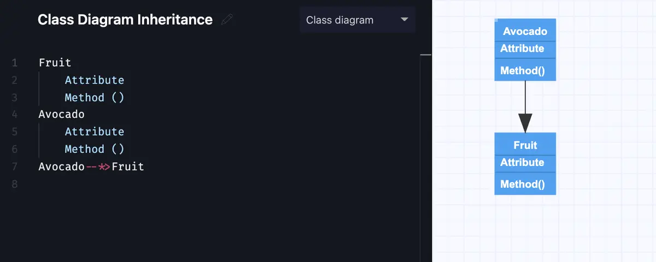Place cursor on Fruit in code line 1
The height and width of the screenshot is (262, 656).
(x=55, y=63)
